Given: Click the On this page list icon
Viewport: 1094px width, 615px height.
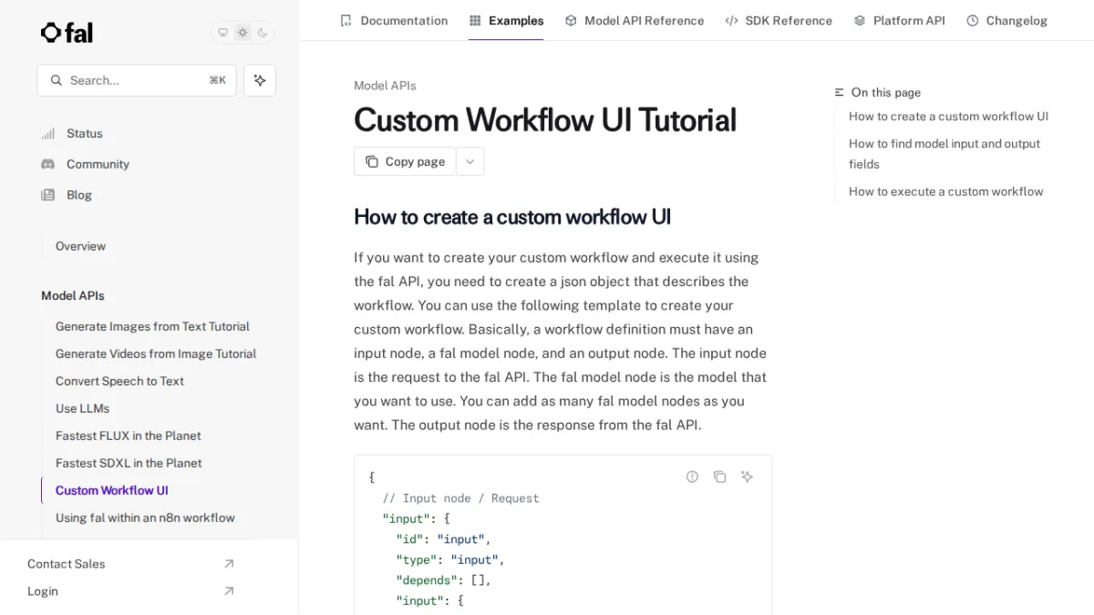Looking at the screenshot, I should click(840, 92).
